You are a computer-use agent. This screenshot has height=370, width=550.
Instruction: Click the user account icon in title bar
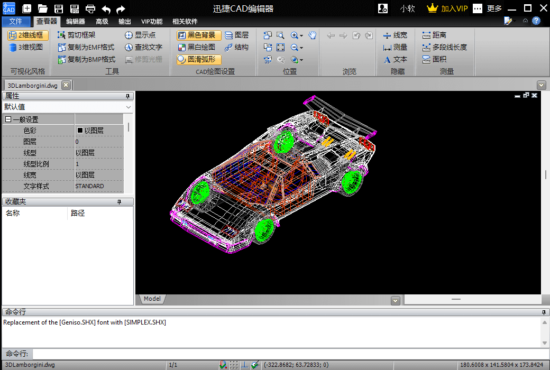point(383,8)
